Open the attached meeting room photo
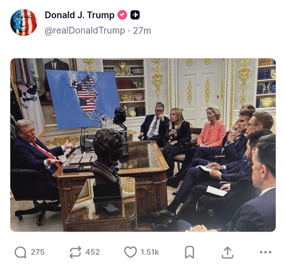Image resolution: width=286 pixels, height=268 pixels. tap(143, 145)
